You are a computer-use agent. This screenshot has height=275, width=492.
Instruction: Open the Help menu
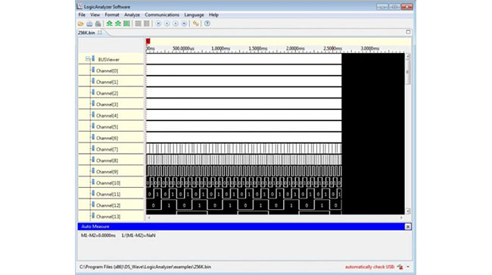pos(213,14)
